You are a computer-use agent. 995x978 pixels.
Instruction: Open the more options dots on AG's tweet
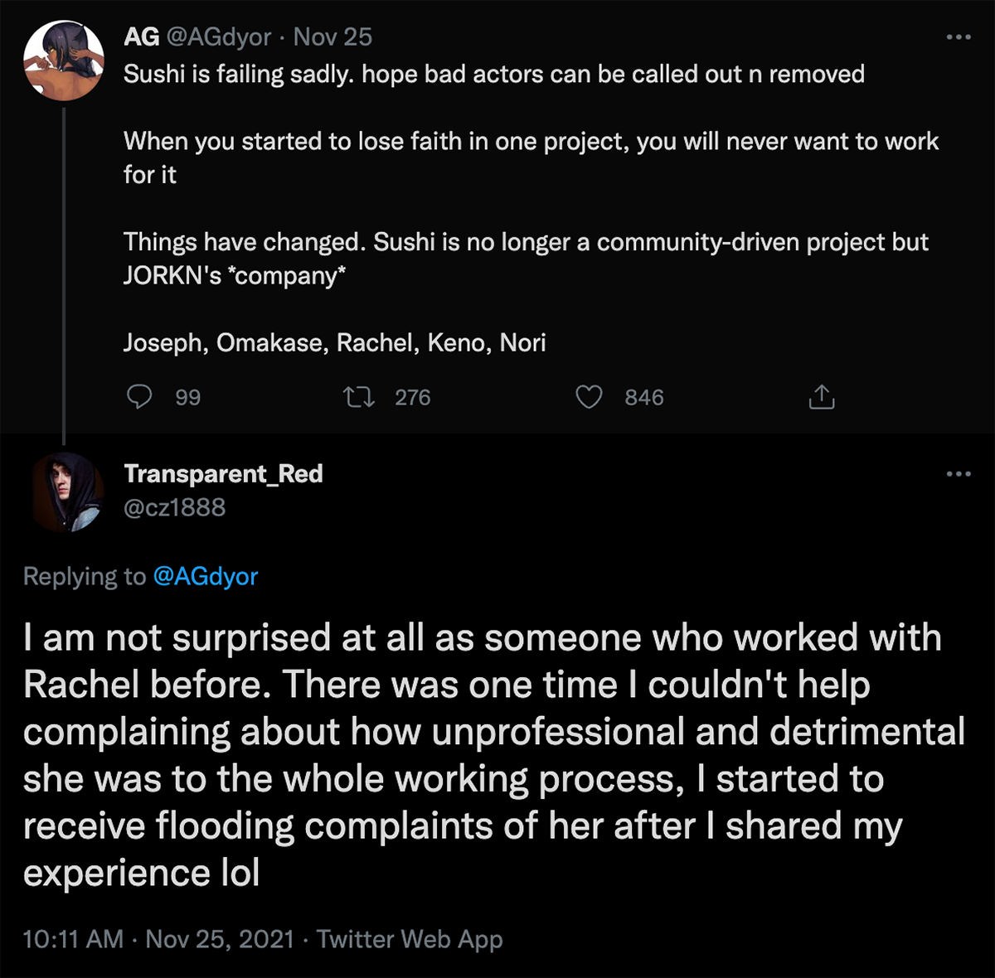point(959,37)
